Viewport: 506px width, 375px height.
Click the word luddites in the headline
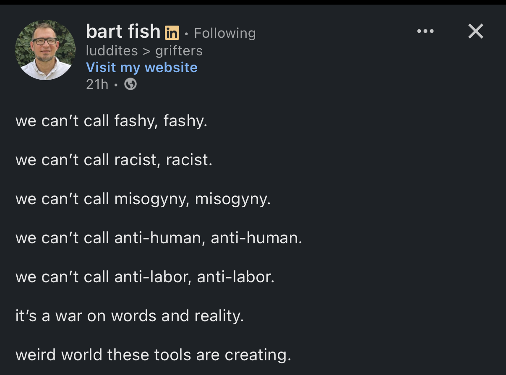[x=112, y=51]
